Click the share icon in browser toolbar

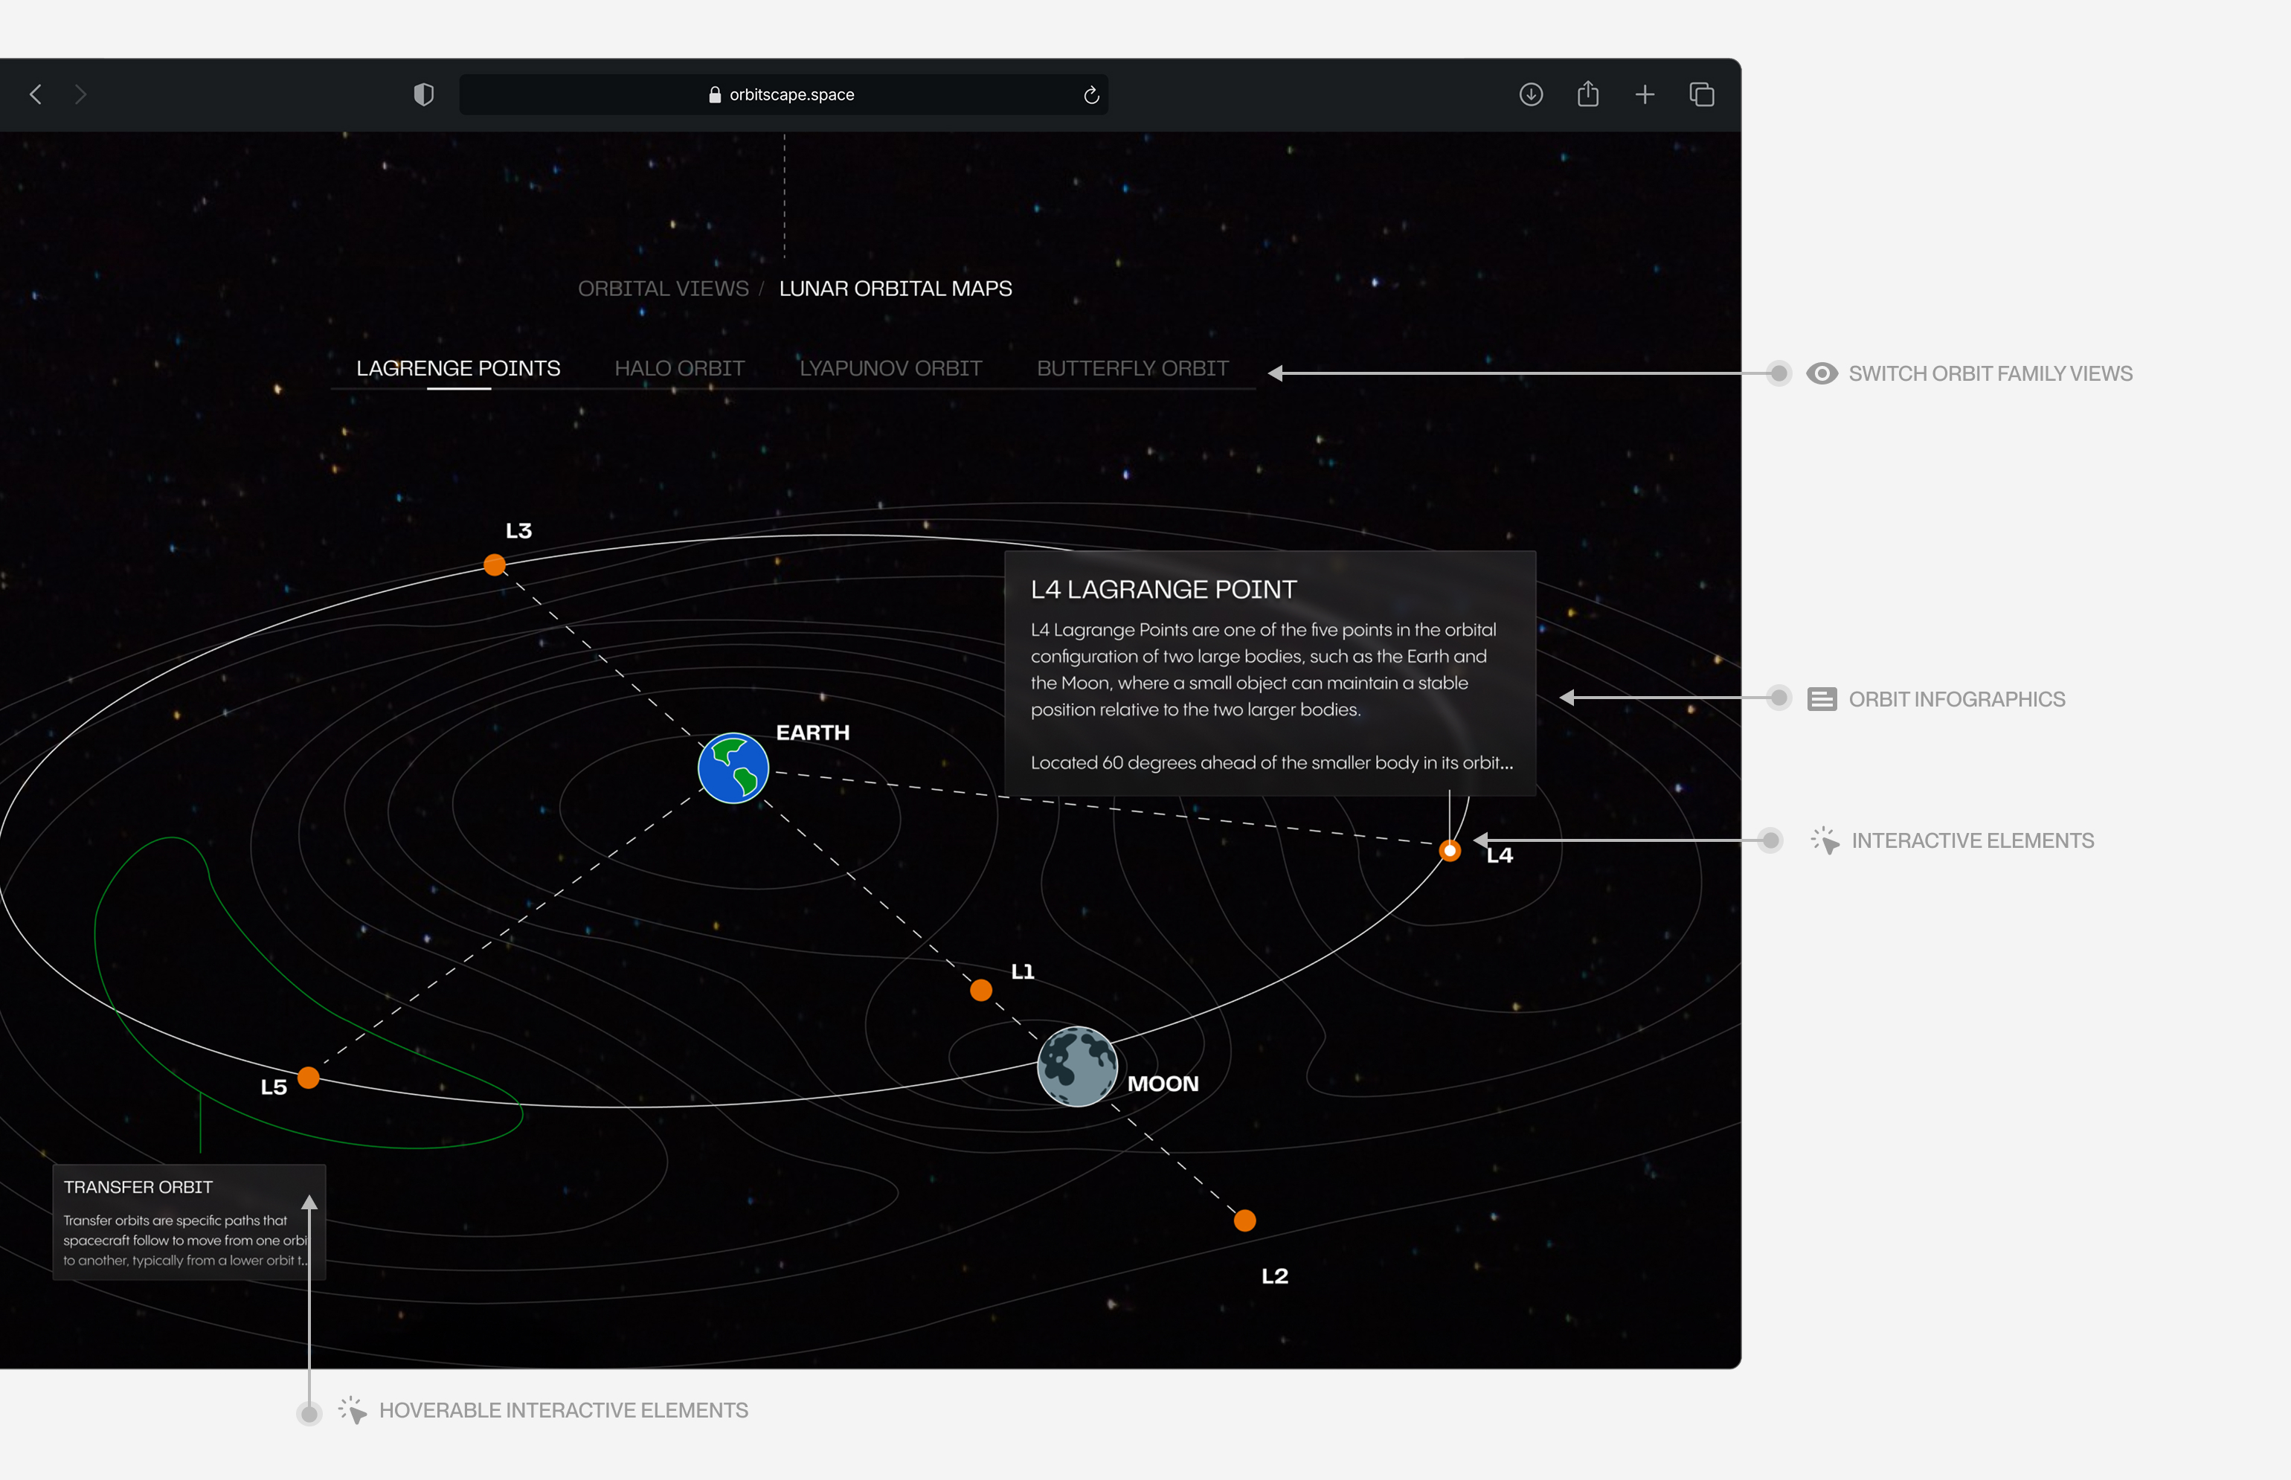tap(1587, 93)
